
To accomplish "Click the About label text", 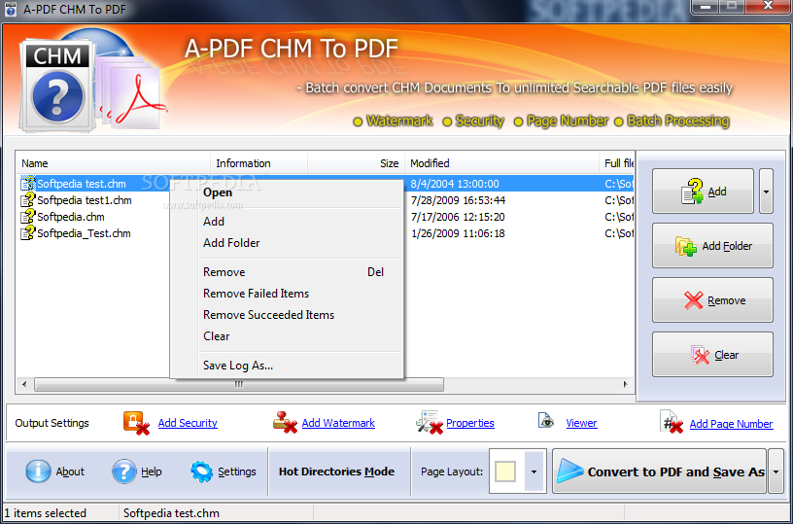I will [70, 472].
